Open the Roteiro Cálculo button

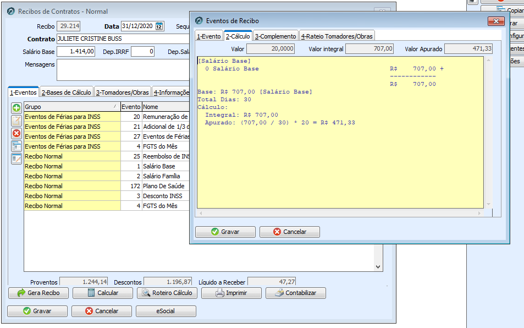[167, 293]
